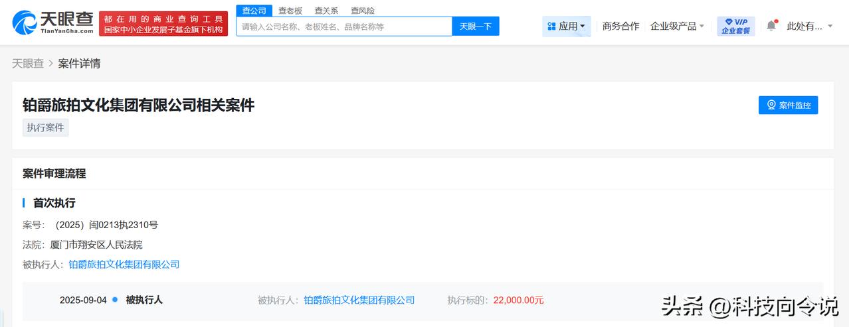Open 铂爵旅拍文化集团有限公司 link in timeline row
The height and width of the screenshot is (327, 849).
click(359, 300)
